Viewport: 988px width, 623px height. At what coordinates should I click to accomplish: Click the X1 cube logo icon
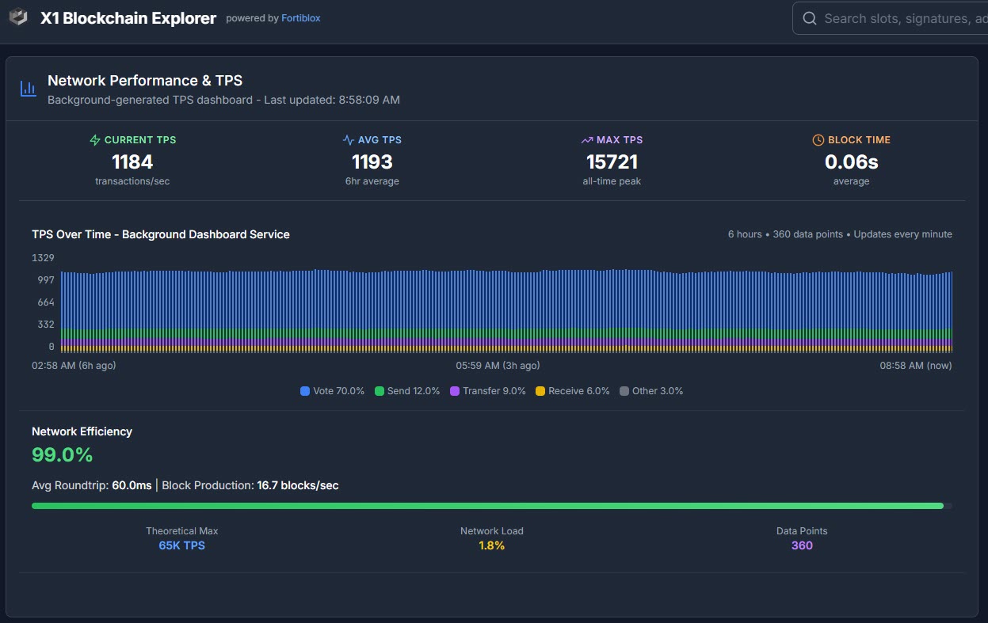(18, 18)
